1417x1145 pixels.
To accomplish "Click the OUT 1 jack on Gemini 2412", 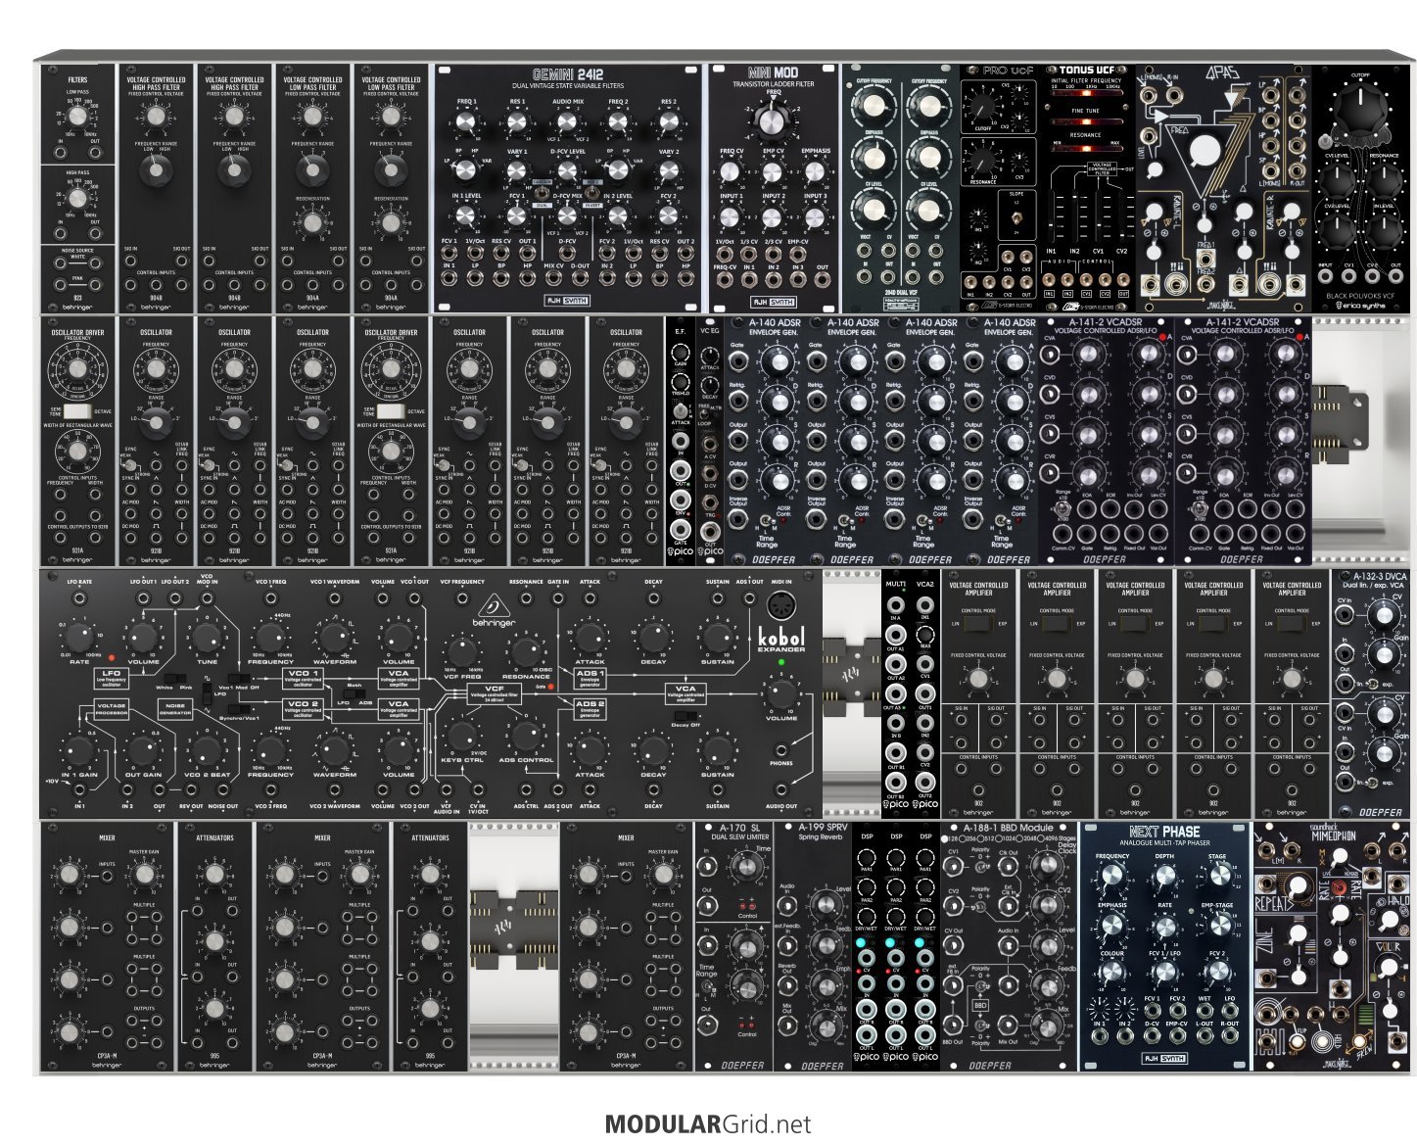I will click(528, 253).
